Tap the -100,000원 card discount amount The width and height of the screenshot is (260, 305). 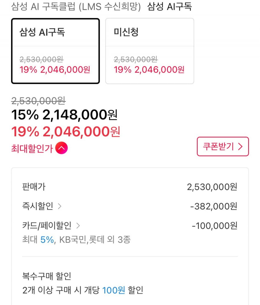[214, 226]
